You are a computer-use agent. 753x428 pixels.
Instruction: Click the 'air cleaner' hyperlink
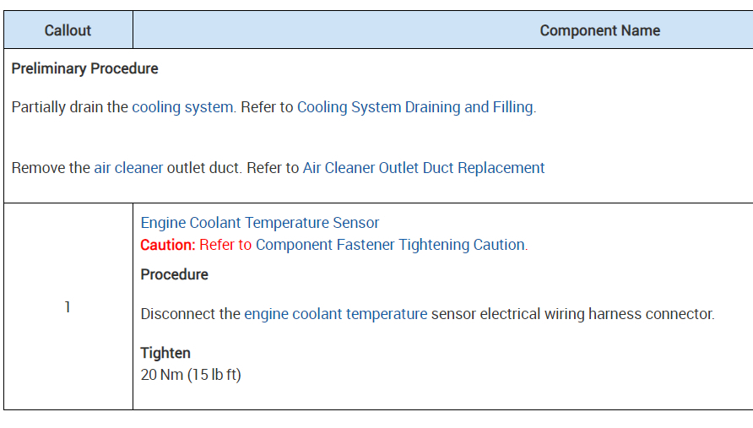[128, 168]
